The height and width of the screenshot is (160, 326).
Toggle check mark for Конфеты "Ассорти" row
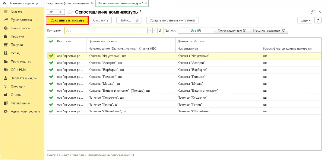[x=51, y=63]
